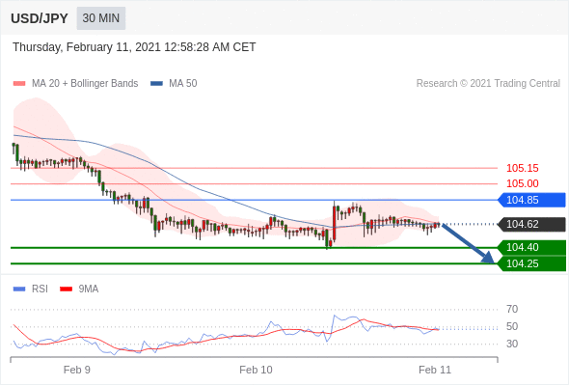Screen dimensions: 569x386
Task: Click the green 104.25 target price tag
Action: [x=531, y=263]
